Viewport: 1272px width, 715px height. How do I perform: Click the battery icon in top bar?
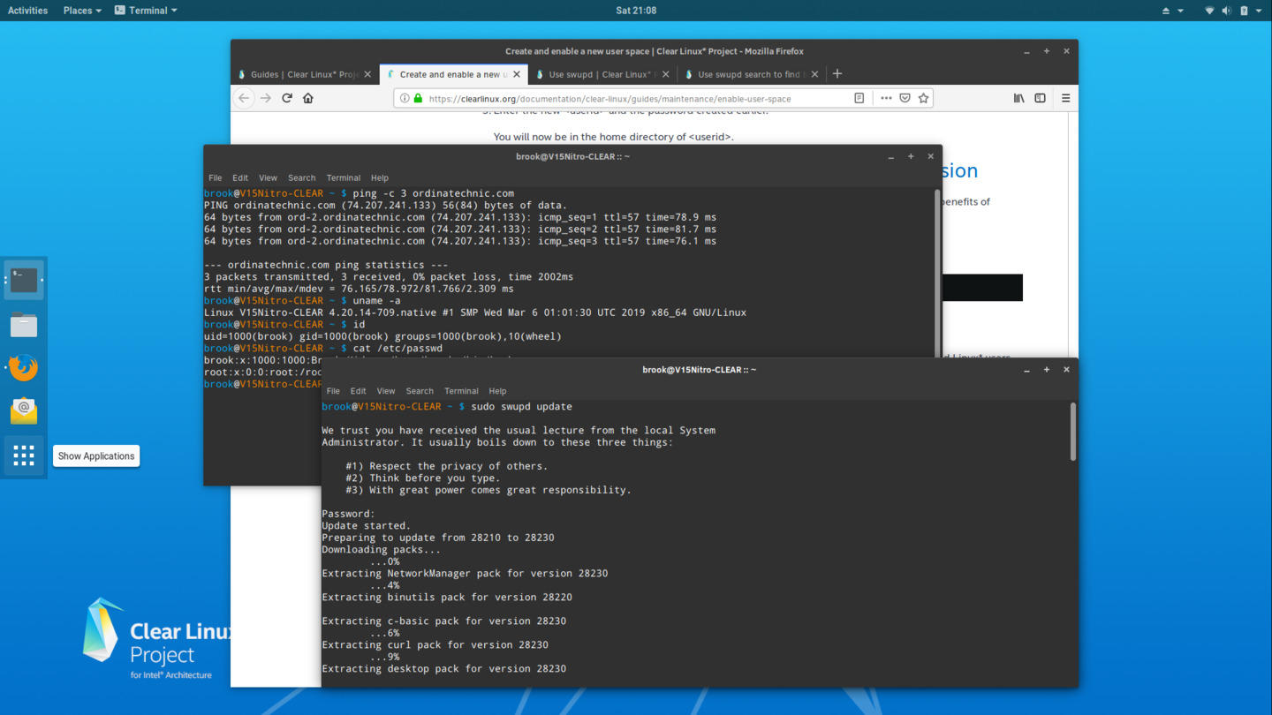pos(1244,11)
